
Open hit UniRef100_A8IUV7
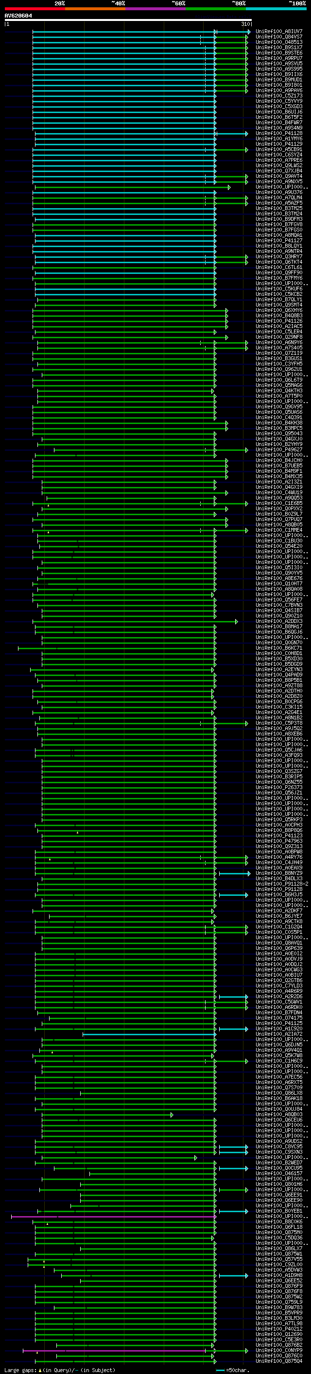point(278,32)
